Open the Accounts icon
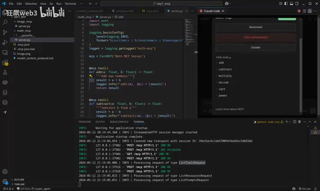The height and width of the screenshot is (191, 320). [x=5, y=171]
